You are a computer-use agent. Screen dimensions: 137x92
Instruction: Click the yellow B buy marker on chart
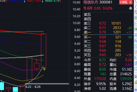pyautogui.click(x=44, y=69)
